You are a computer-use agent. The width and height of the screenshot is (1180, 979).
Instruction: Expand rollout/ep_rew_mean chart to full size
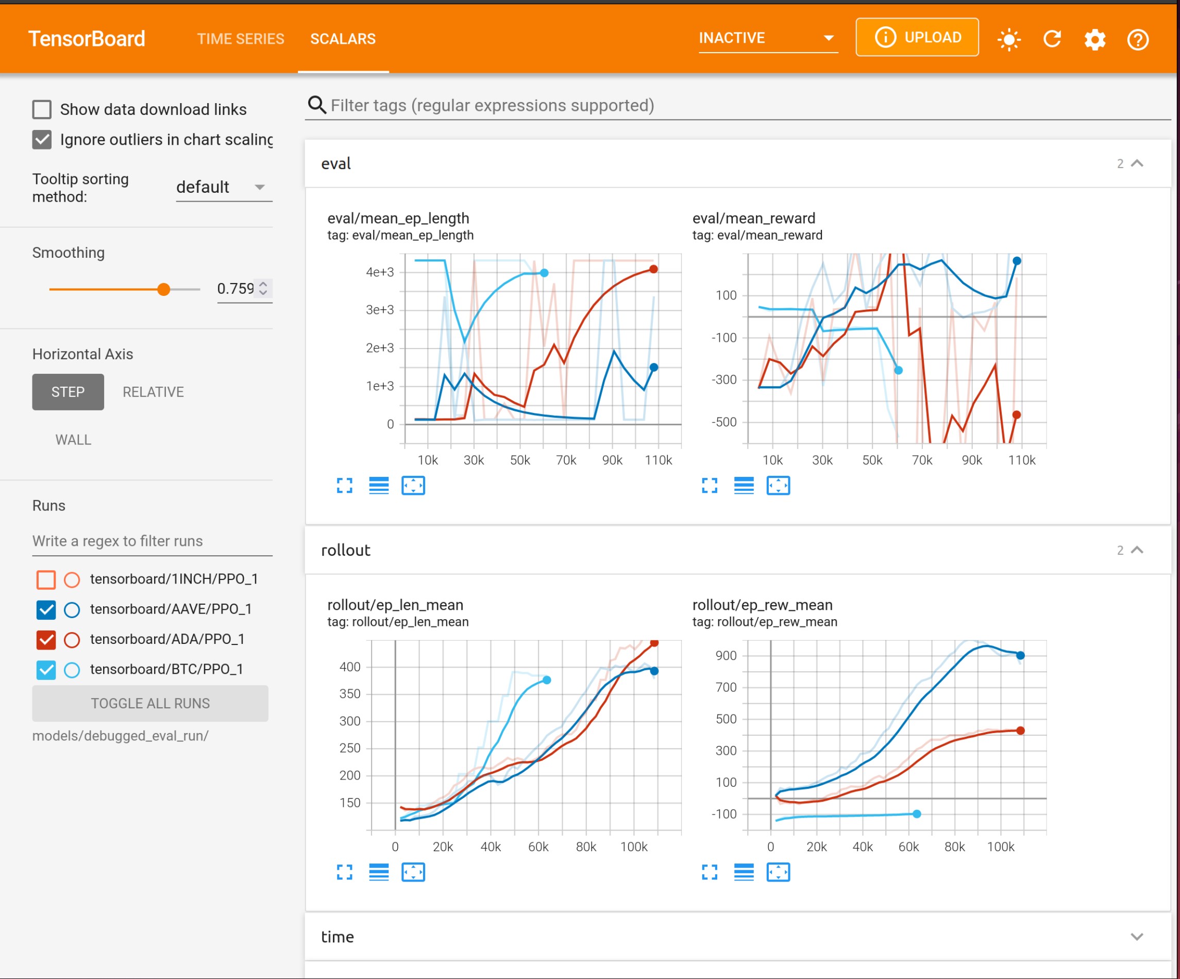coord(710,872)
